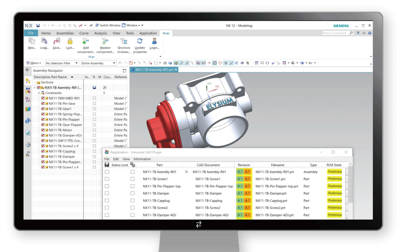Viewport: 416px width, 252px height.
Task: Click the Lock padlock icon
Action: coord(70,41)
